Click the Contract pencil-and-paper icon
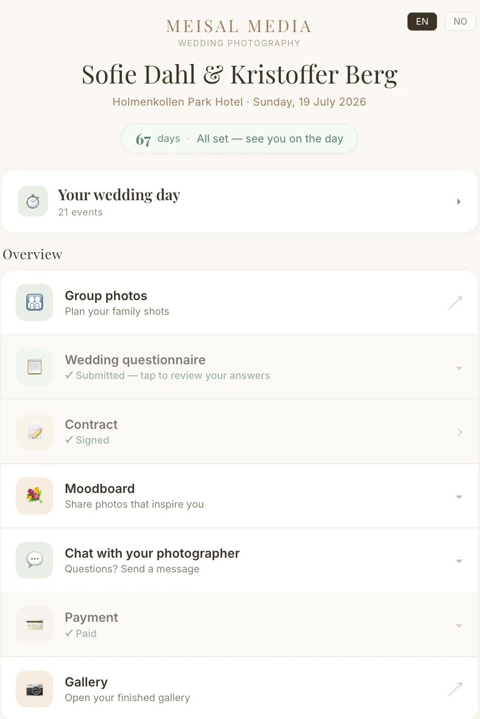The height and width of the screenshot is (719, 480). click(x=35, y=432)
